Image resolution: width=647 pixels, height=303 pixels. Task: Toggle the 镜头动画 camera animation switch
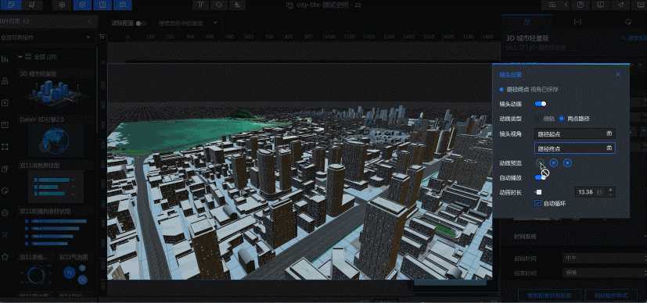[540, 104]
